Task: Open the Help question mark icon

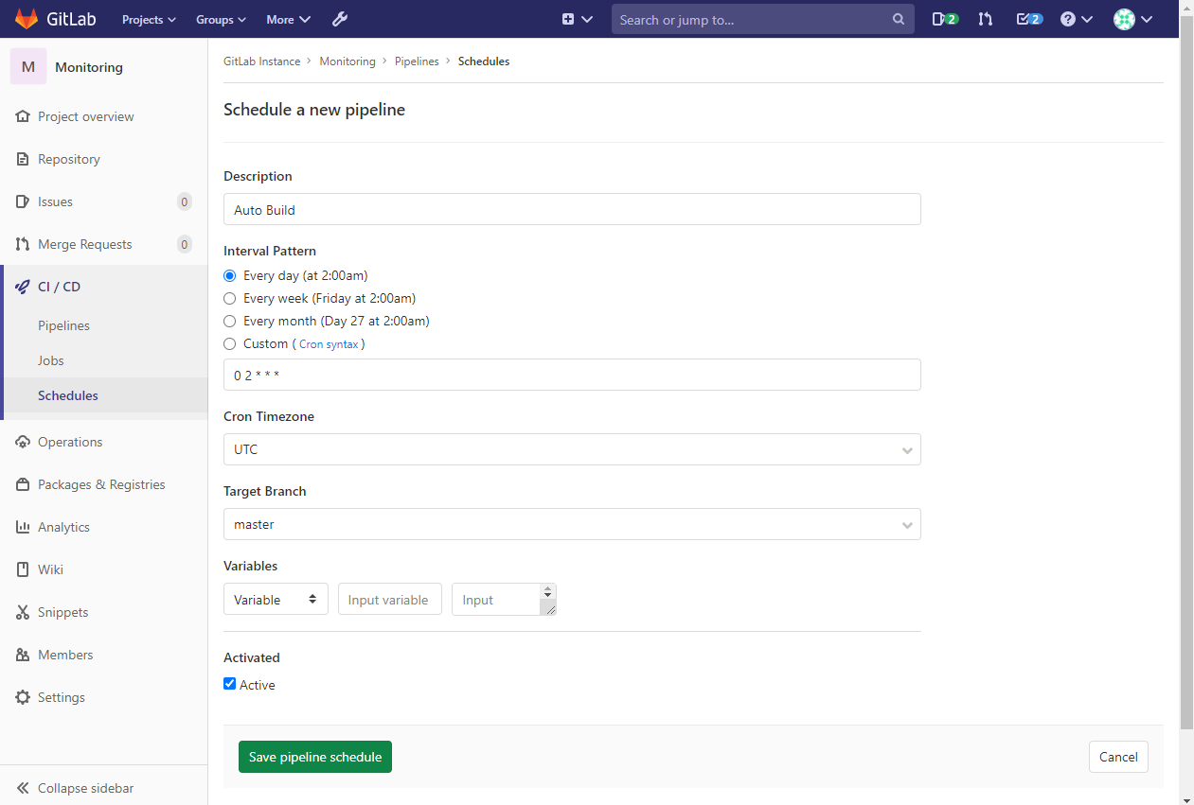Action: 1069,19
